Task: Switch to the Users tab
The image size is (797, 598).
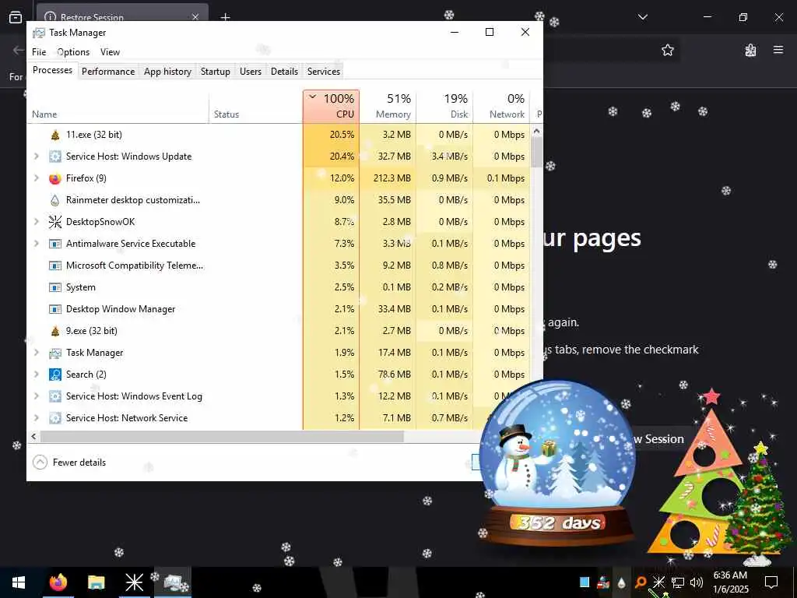Action: pyautogui.click(x=251, y=71)
